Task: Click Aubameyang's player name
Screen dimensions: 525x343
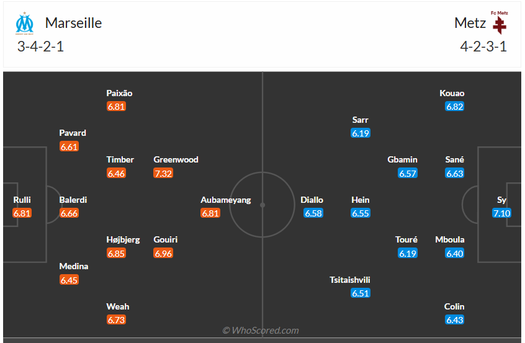Action: point(226,200)
